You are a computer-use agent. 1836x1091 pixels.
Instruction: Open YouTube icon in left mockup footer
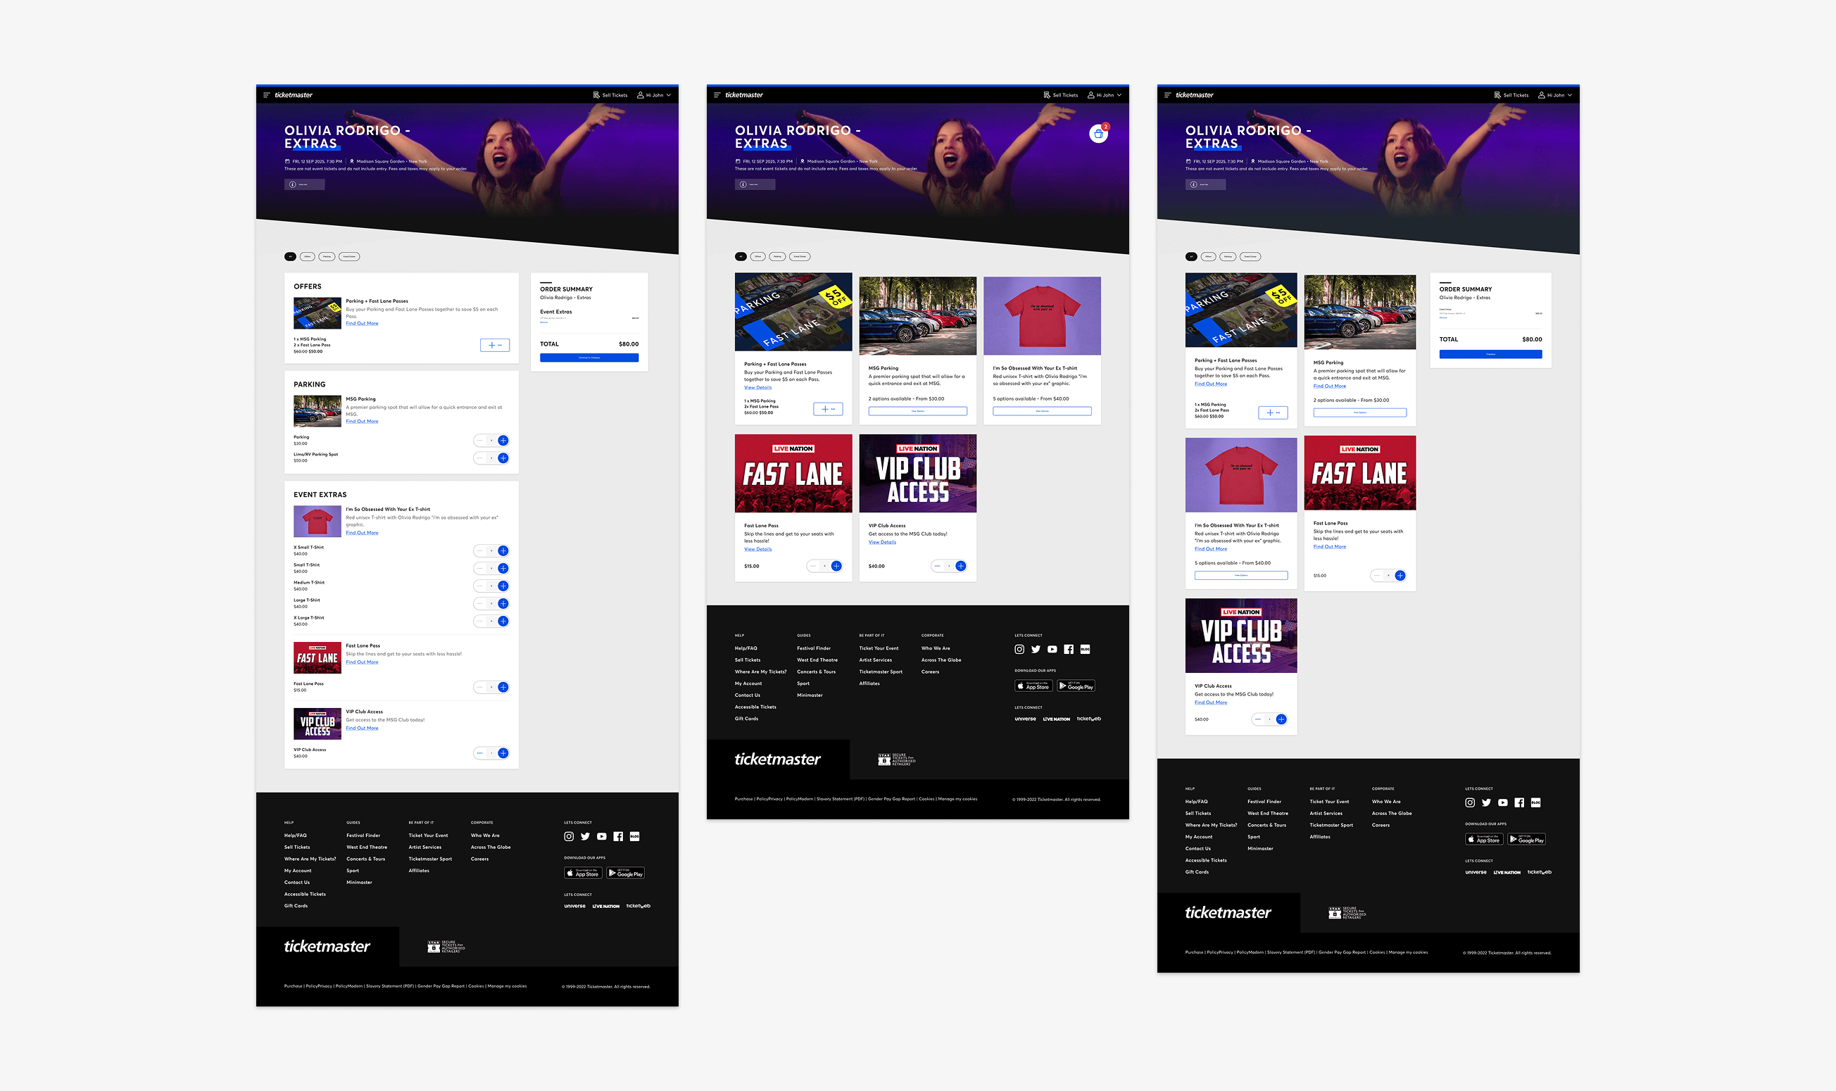tap(601, 837)
